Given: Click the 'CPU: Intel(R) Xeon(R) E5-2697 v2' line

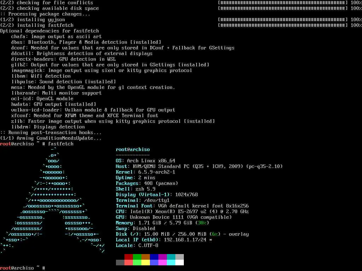Looking at the screenshot, I should tap(182, 212).
